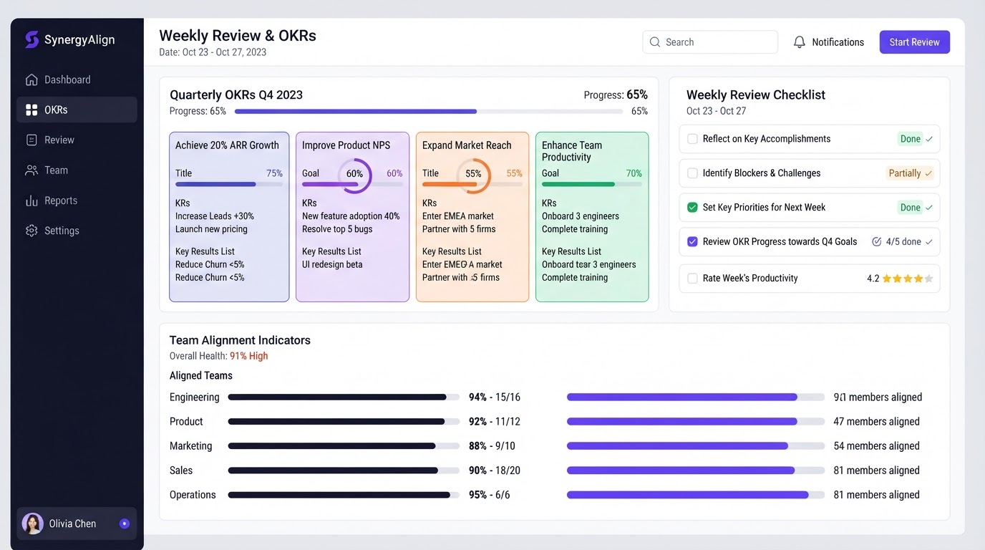This screenshot has height=550, width=985.
Task: Click Olivia Chen's avatar photo
Action: 33,524
